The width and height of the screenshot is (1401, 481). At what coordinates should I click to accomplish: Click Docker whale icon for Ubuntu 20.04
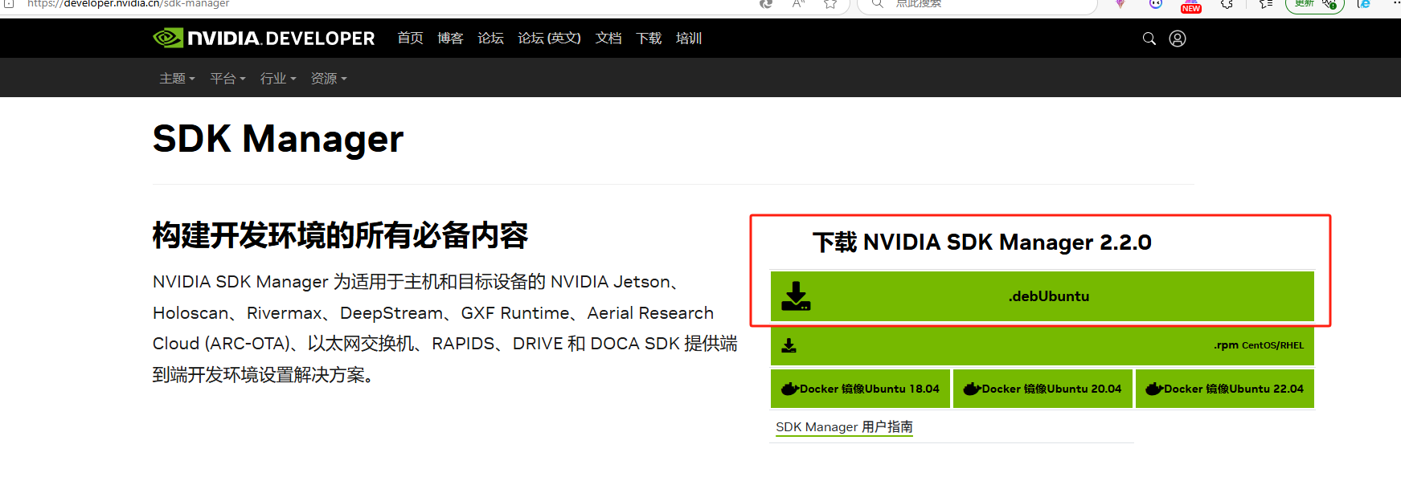click(973, 389)
